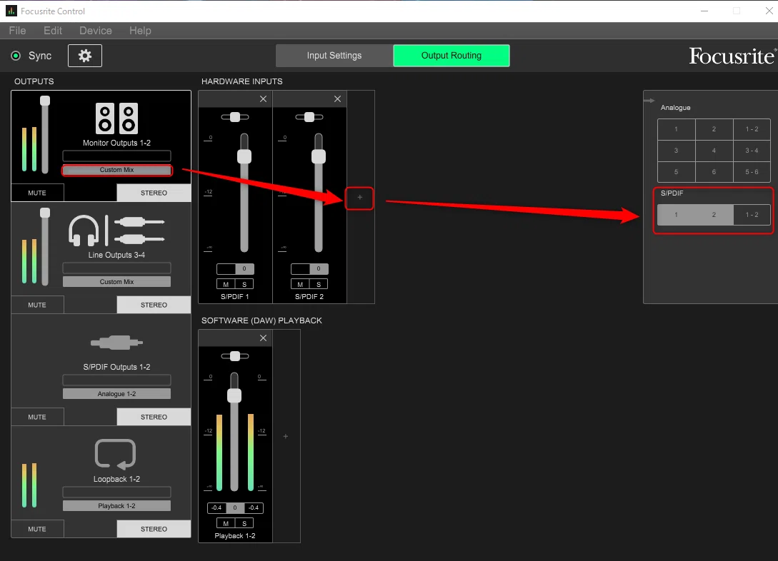Select Analogue input 3

point(677,151)
